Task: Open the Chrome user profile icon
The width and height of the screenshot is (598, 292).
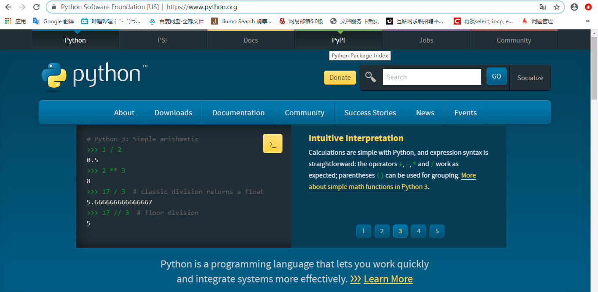Action: (x=574, y=7)
